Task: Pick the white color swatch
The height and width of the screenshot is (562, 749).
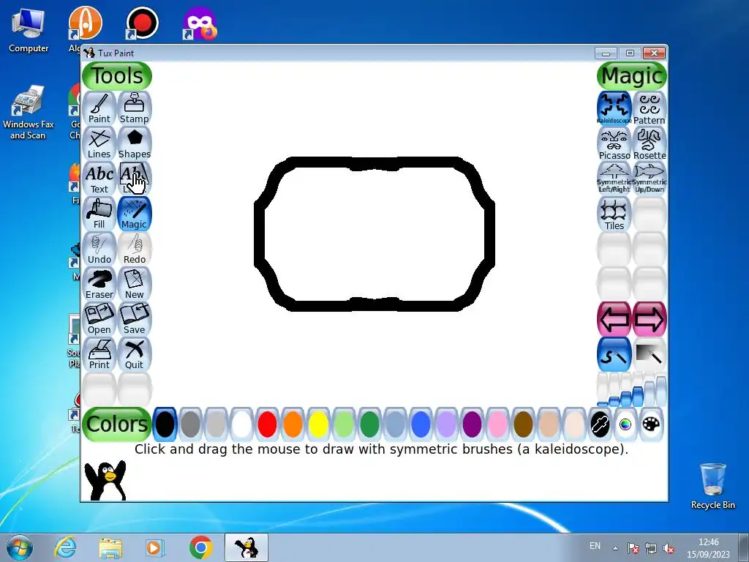Action: coord(241,424)
